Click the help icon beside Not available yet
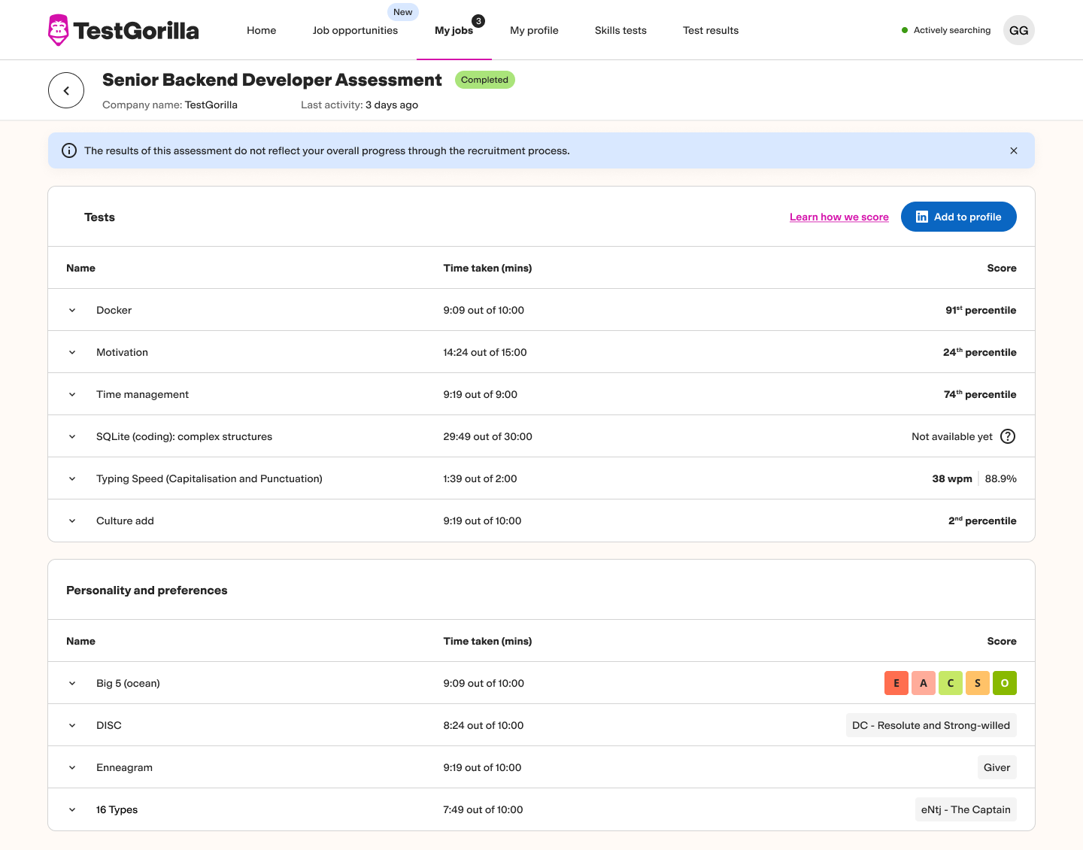The image size is (1083, 850). point(1008,436)
